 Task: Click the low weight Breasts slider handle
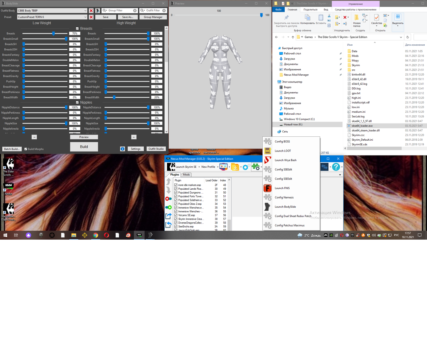point(53,34)
